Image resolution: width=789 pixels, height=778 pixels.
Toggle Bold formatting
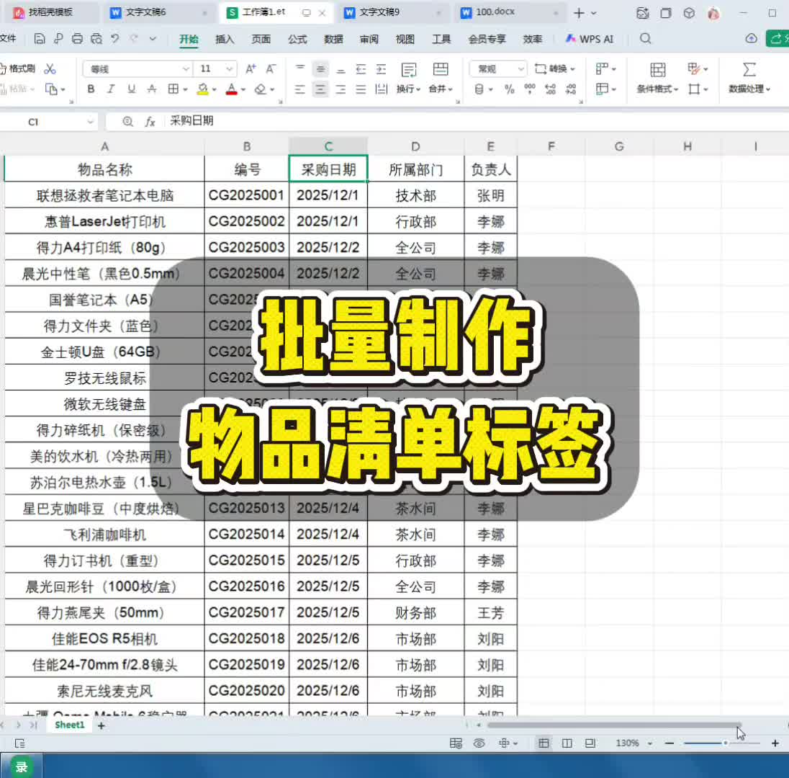90,89
